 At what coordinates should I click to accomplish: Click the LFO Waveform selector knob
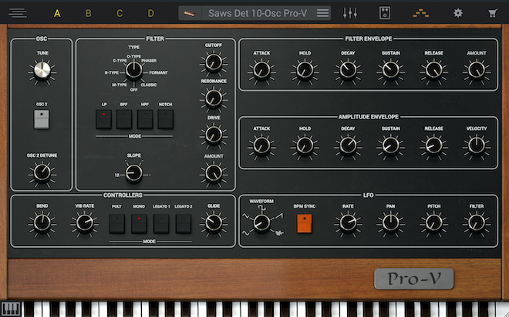pos(261,223)
